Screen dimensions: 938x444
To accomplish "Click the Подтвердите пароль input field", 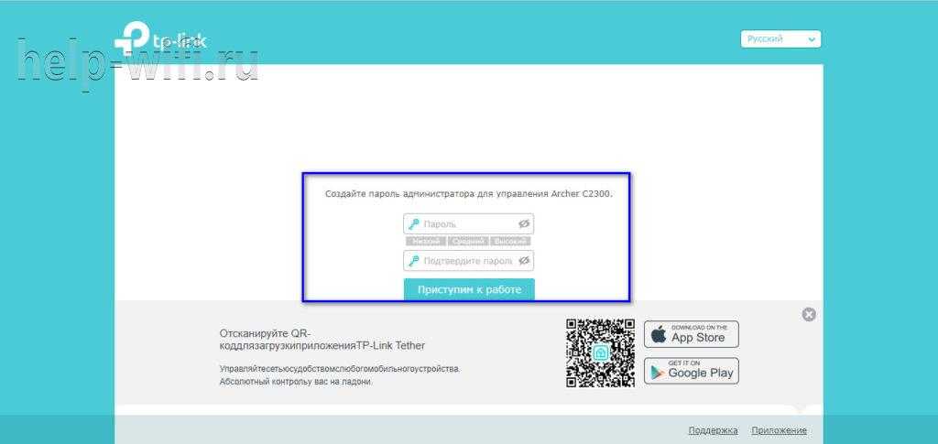I will tap(468, 261).
